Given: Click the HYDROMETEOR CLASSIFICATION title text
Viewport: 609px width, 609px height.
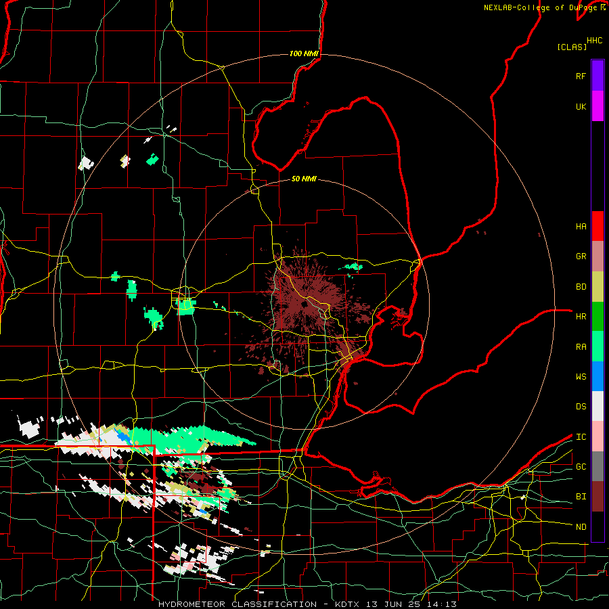Looking at the screenshot, I should (x=237, y=604).
